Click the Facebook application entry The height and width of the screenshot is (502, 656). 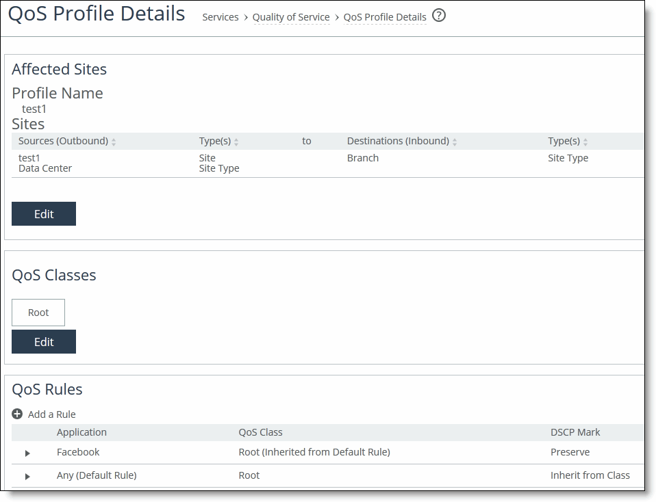pos(78,452)
